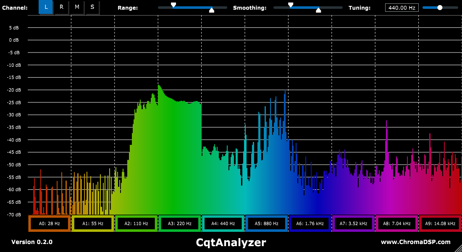Click the -70 dB axis label
Viewport: 462px width, 252px height.
point(14,215)
